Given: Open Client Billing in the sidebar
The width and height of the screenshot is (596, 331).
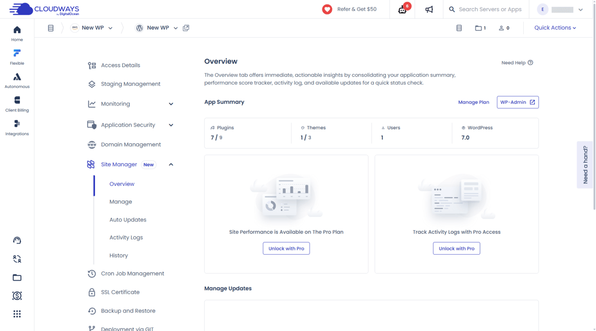Looking at the screenshot, I should pyautogui.click(x=17, y=104).
